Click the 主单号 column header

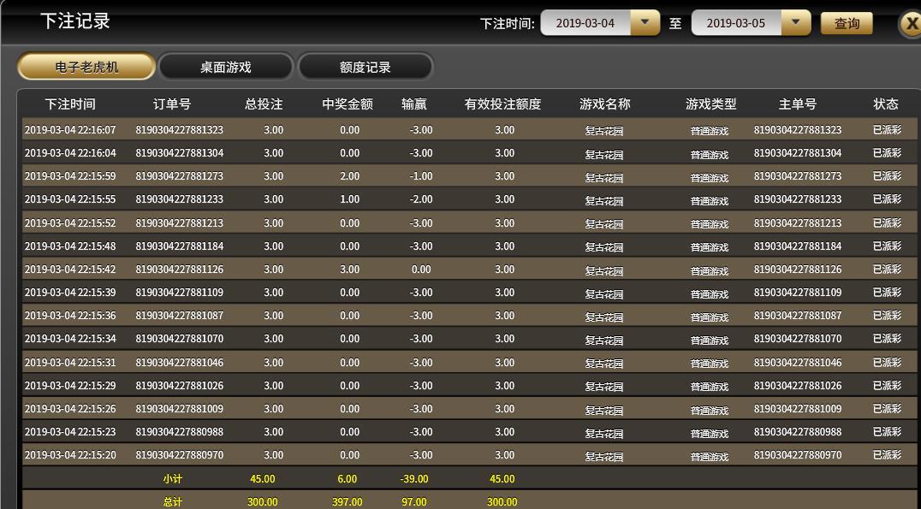point(798,104)
